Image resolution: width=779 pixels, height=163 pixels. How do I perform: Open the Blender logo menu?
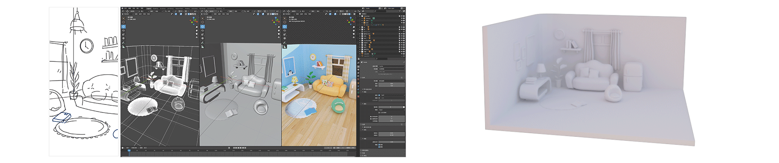(x=123, y=8)
